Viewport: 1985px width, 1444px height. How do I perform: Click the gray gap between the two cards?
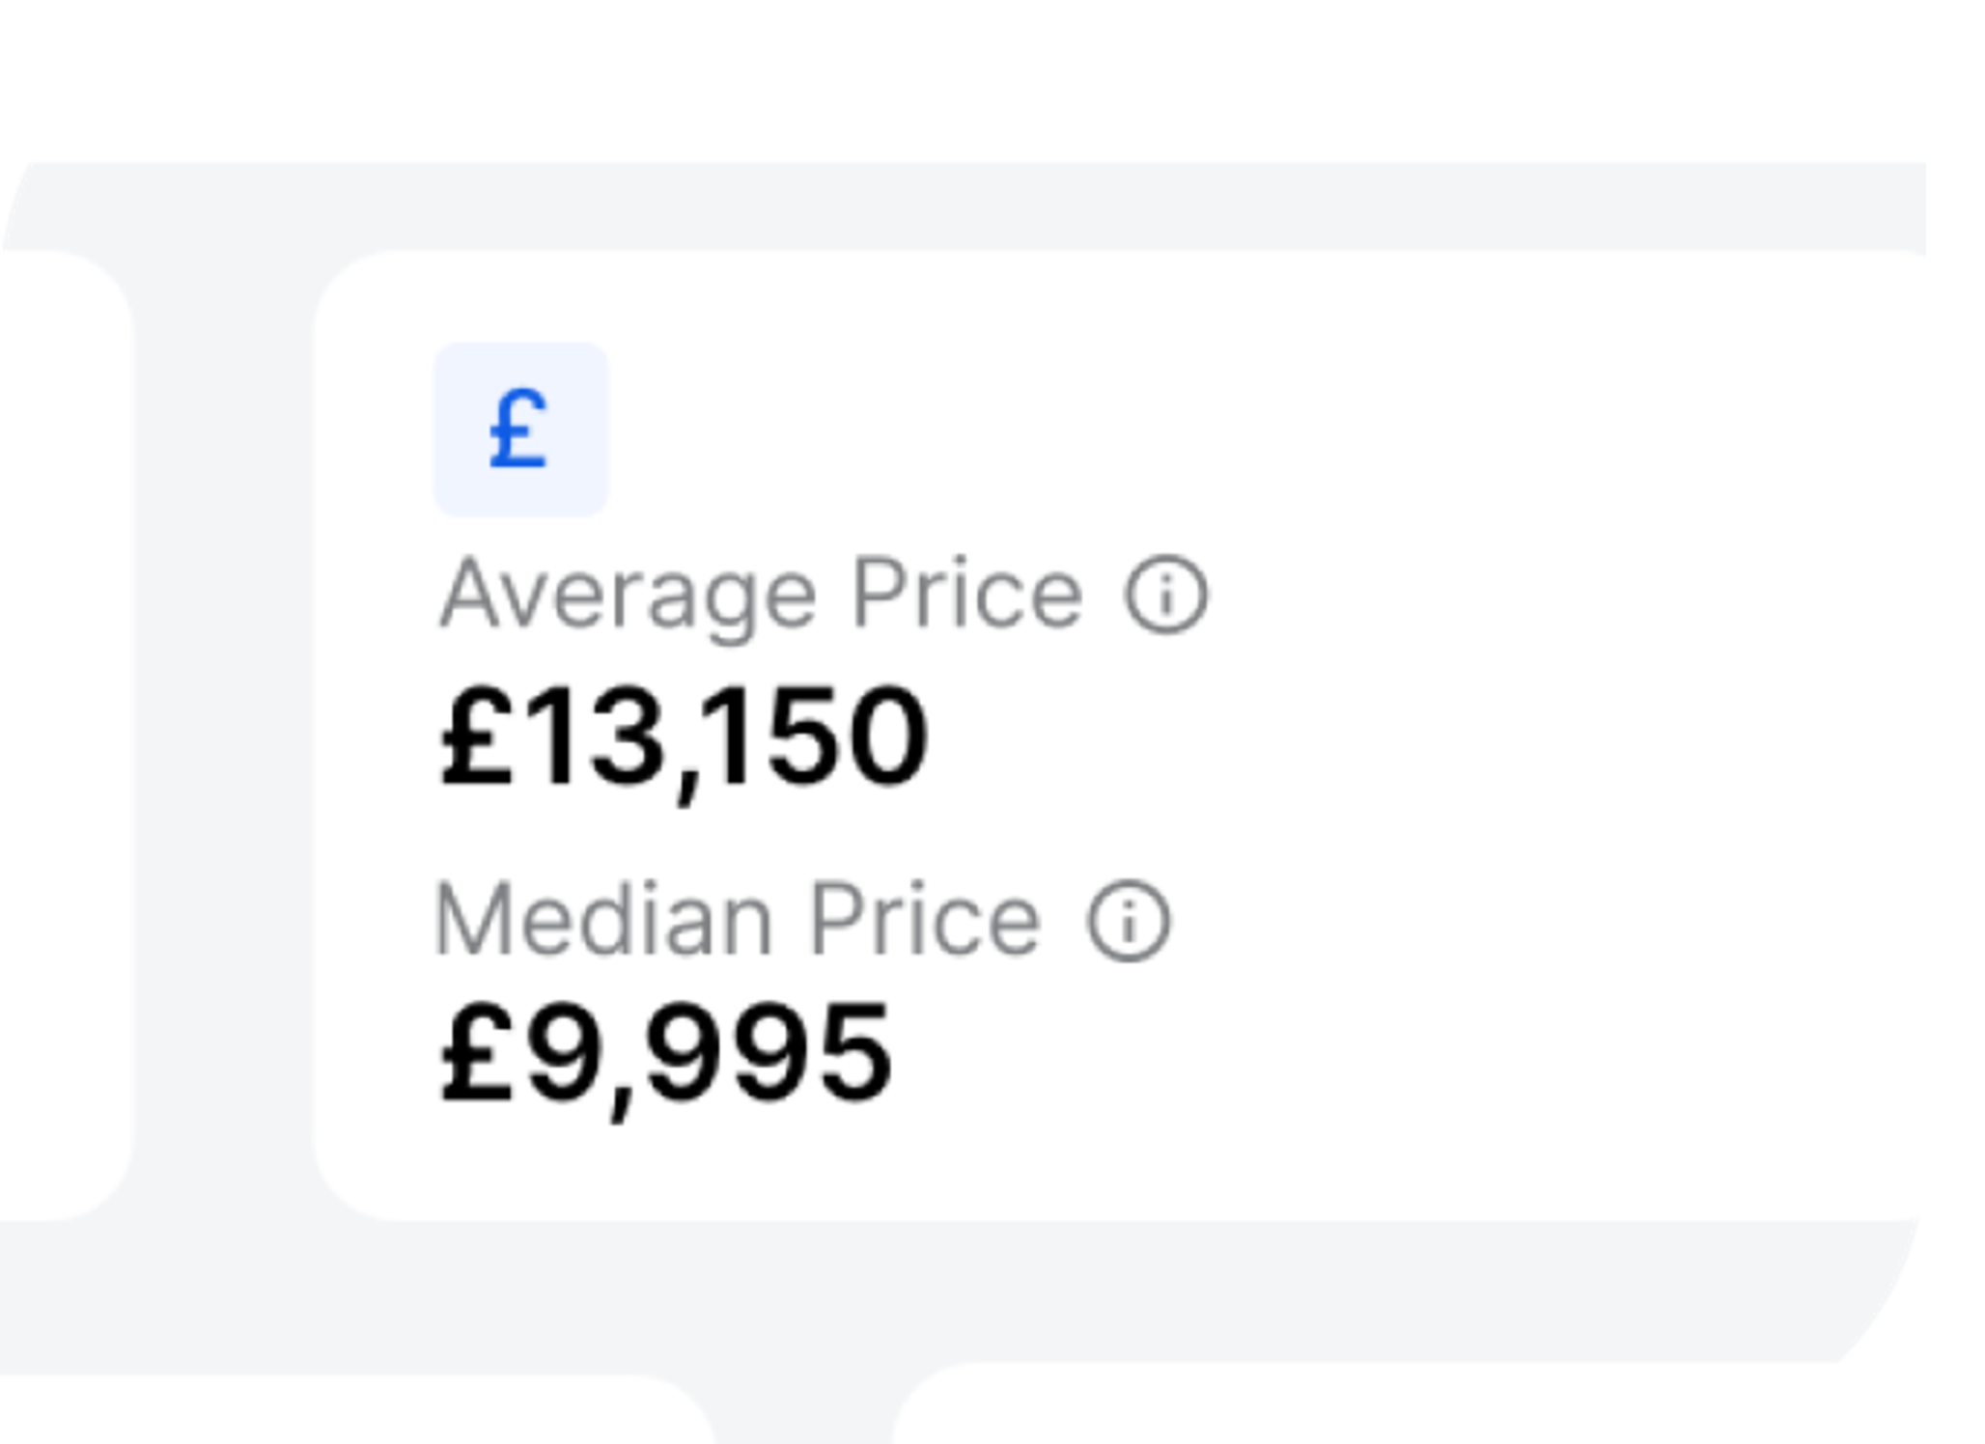pos(222,734)
